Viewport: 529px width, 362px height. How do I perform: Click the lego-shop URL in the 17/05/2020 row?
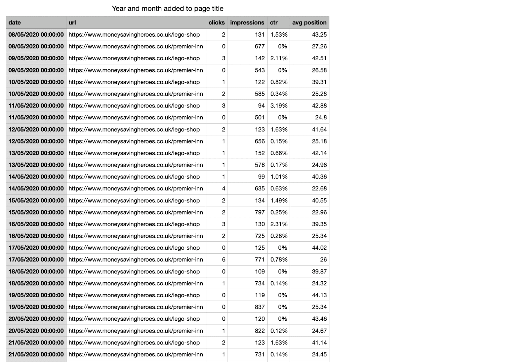134,248
